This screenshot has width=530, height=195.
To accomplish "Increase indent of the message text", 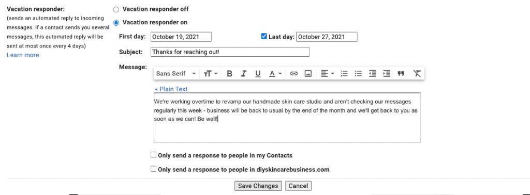I will coord(387,73).
